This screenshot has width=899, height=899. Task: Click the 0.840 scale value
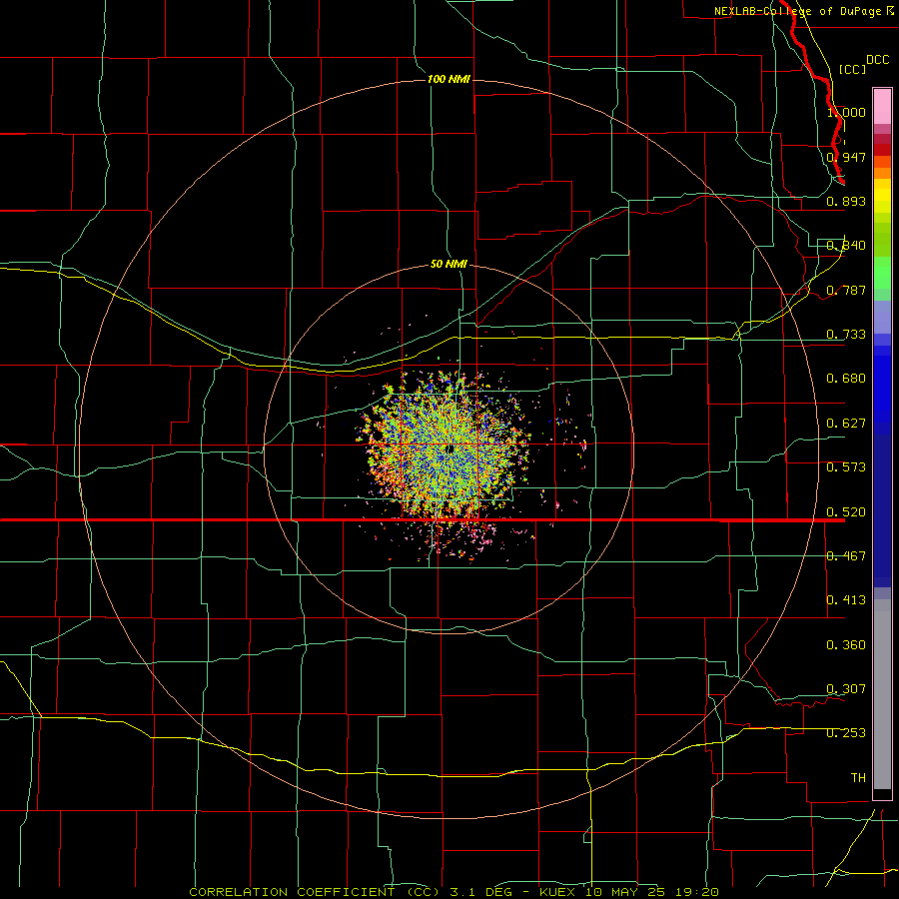846,246
